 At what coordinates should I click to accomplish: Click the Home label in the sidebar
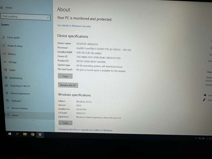9,8
